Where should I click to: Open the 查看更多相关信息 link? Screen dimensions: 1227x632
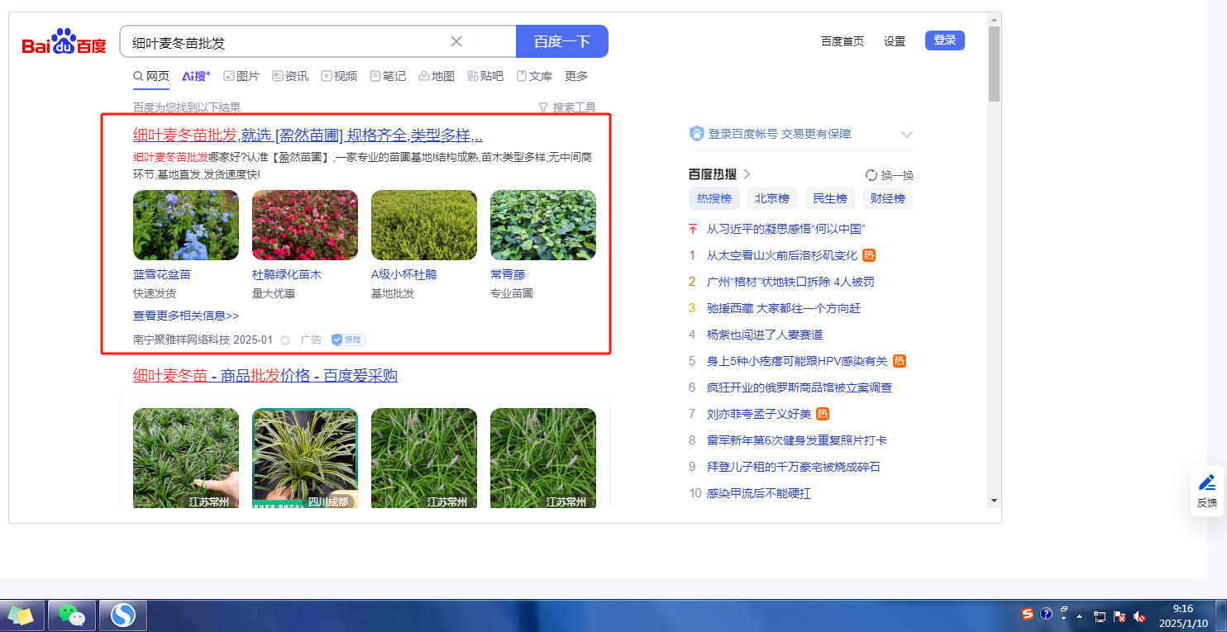186,316
